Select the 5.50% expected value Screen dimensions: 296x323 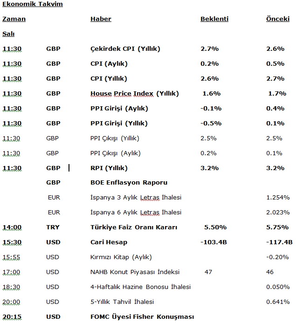tap(215, 227)
